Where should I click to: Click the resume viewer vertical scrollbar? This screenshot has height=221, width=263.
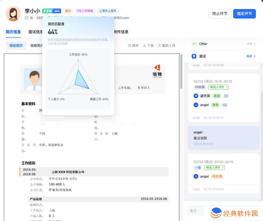click(x=181, y=71)
